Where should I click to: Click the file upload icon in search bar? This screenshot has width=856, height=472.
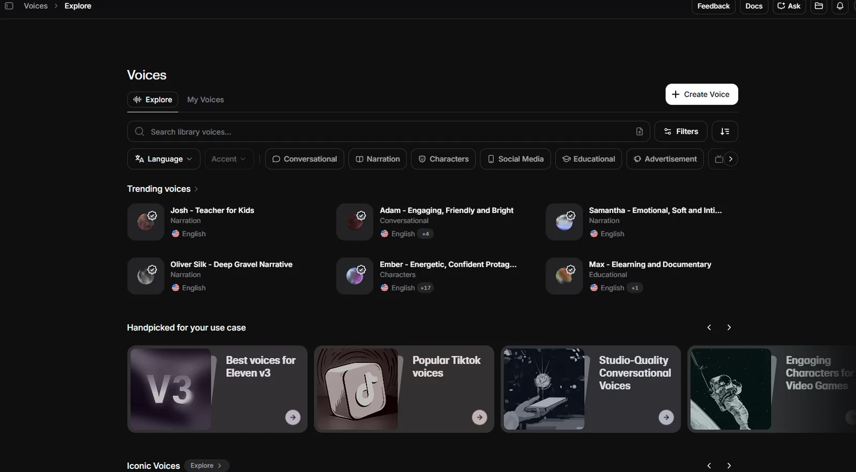[x=639, y=131]
